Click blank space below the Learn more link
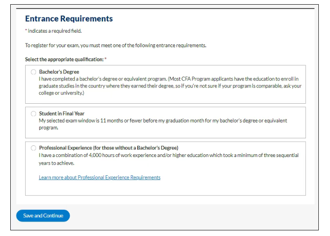This screenshot has width=330, height=236. (165, 188)
